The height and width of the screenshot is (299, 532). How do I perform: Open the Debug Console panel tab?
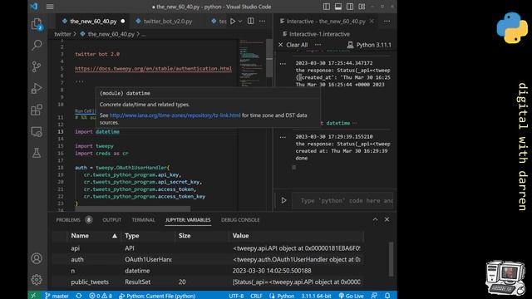tap(240, 219)
